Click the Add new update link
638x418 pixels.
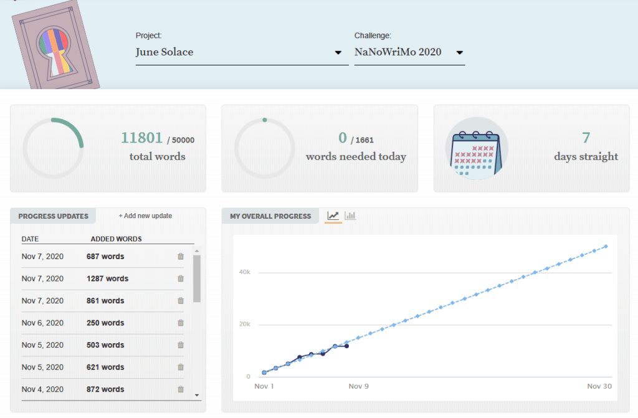(x=145, y=216)
